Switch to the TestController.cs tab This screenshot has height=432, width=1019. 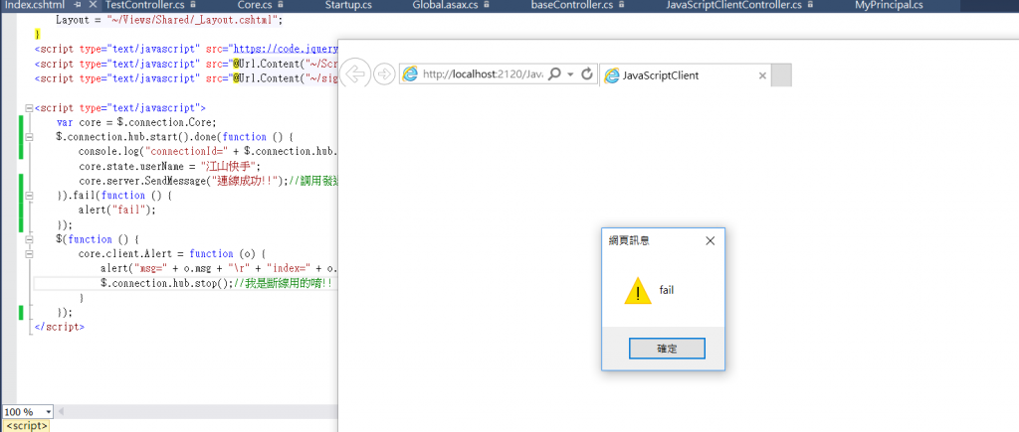tap(144, 5)
